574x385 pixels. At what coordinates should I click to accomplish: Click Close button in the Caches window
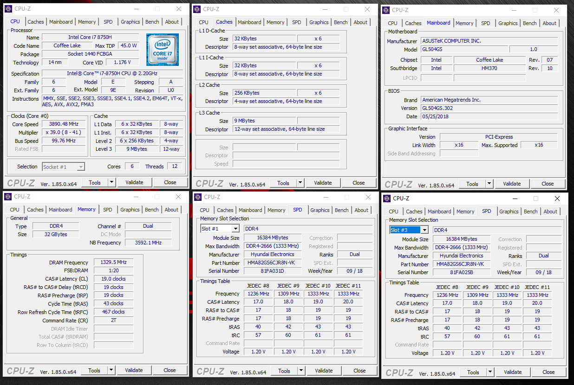coord(359,183)
